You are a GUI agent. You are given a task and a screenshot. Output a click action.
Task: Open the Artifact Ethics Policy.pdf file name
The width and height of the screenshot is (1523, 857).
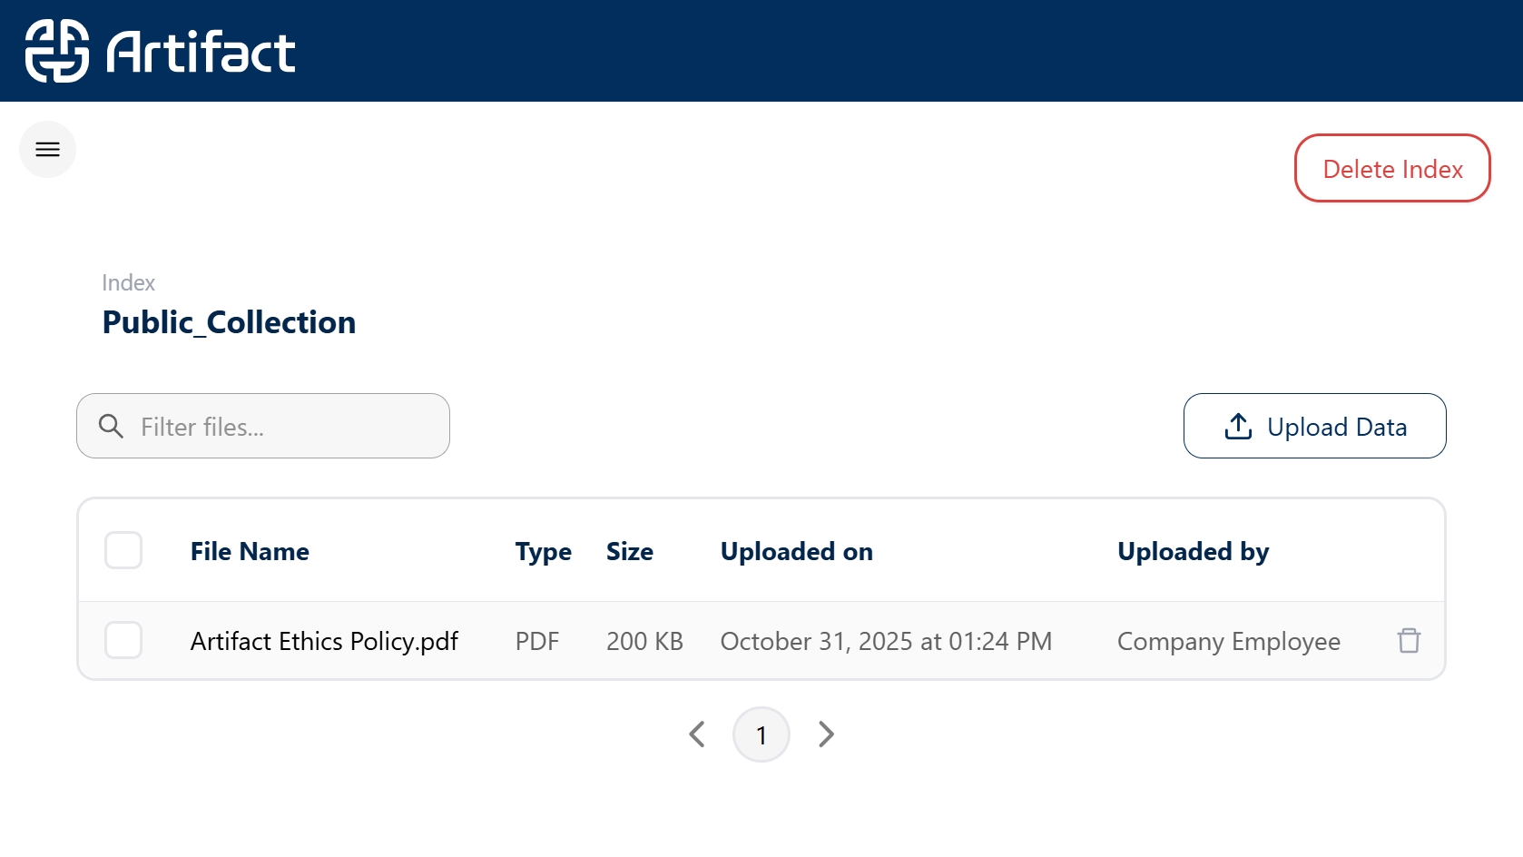[x=324, y=642]
